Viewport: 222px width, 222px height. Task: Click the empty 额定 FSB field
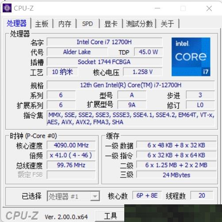(71, 175)
